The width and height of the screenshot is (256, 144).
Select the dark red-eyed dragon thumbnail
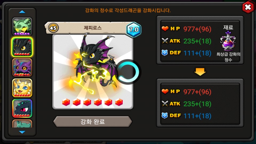coord(22,108)
